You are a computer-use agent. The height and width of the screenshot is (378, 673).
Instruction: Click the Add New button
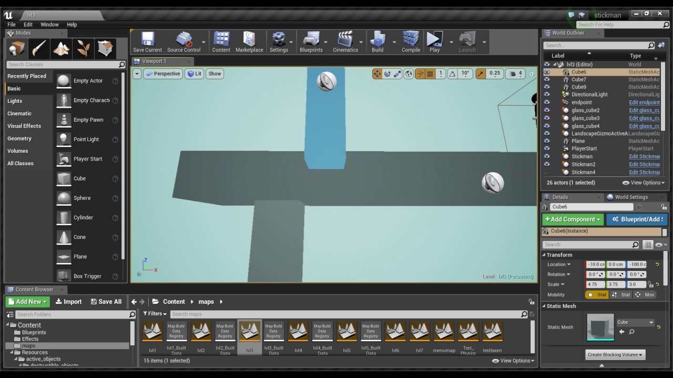28,302
